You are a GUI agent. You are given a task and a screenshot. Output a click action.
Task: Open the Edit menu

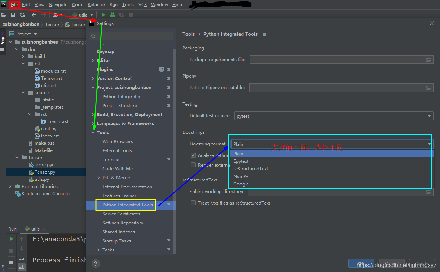(x=26, y=5)
